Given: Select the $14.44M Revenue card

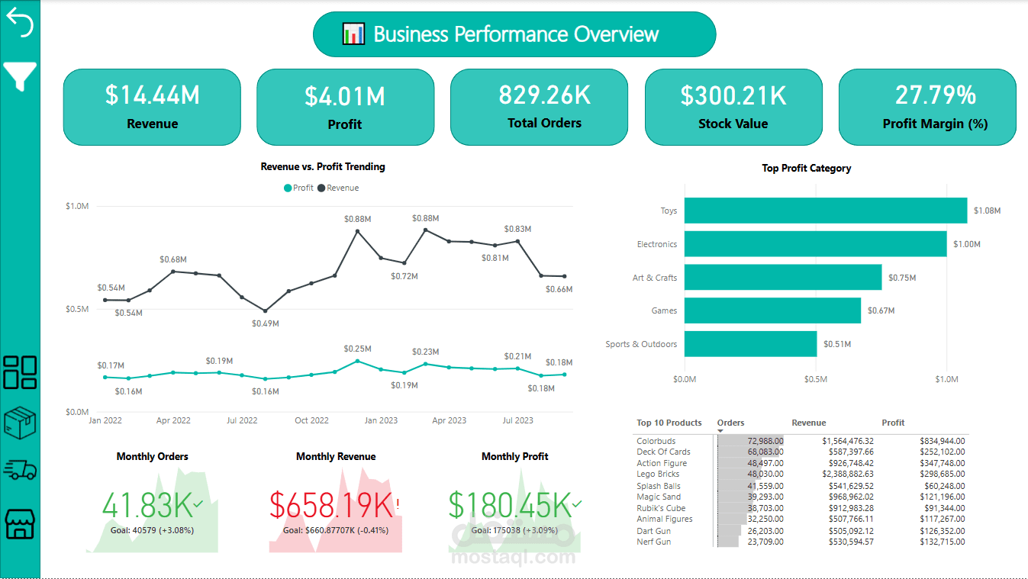Looking at the screenshot, I should pyautogui.click(x=152, y=107).
